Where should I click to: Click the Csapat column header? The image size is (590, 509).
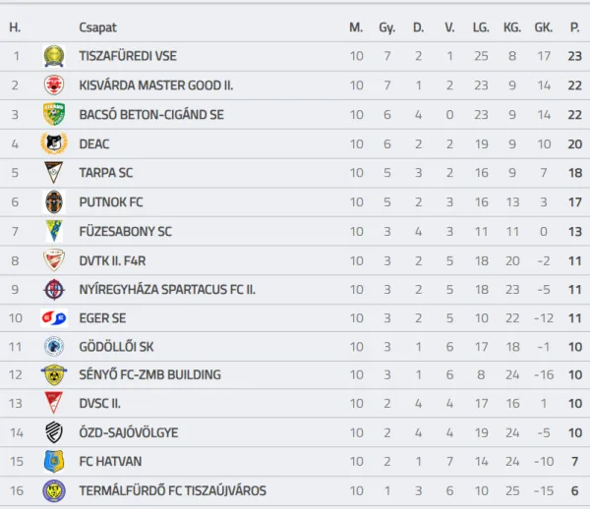click(97, 28)
